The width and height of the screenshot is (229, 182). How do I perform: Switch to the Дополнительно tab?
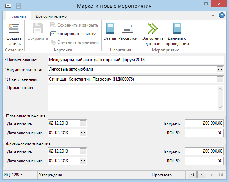[x=51, y=16]
